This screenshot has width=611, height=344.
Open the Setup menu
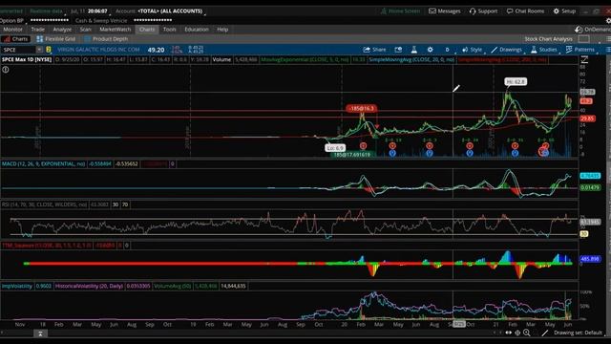[564, 11]
